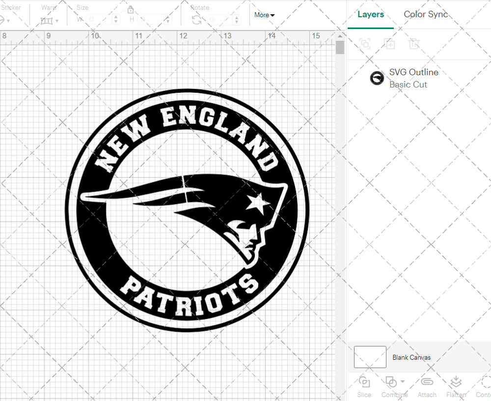Click the SVG Outline layer name
The height and width of the screenshot is (401, 491).
[414, 72]
